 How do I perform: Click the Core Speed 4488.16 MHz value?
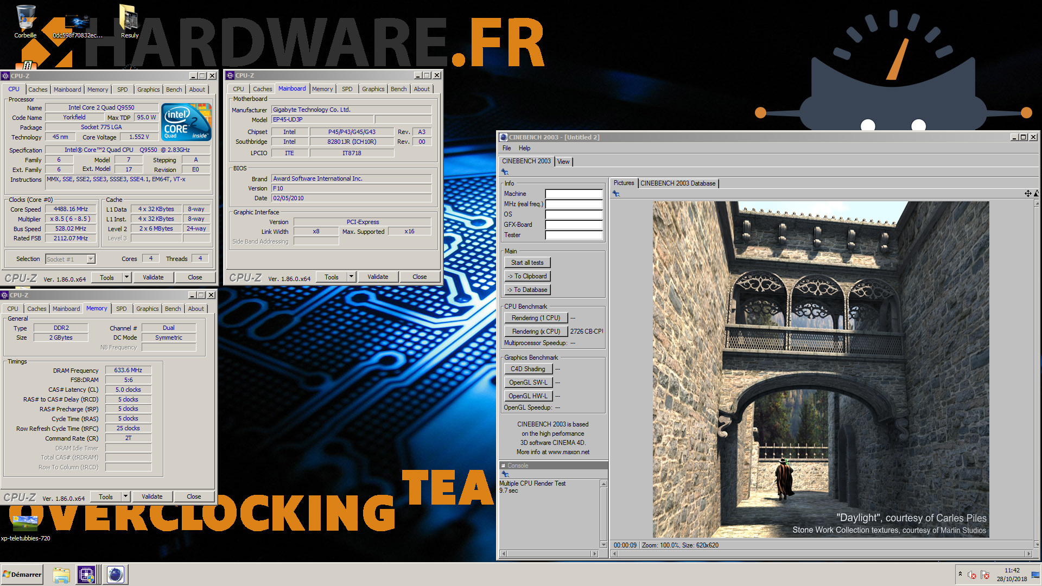pos(71,209)
